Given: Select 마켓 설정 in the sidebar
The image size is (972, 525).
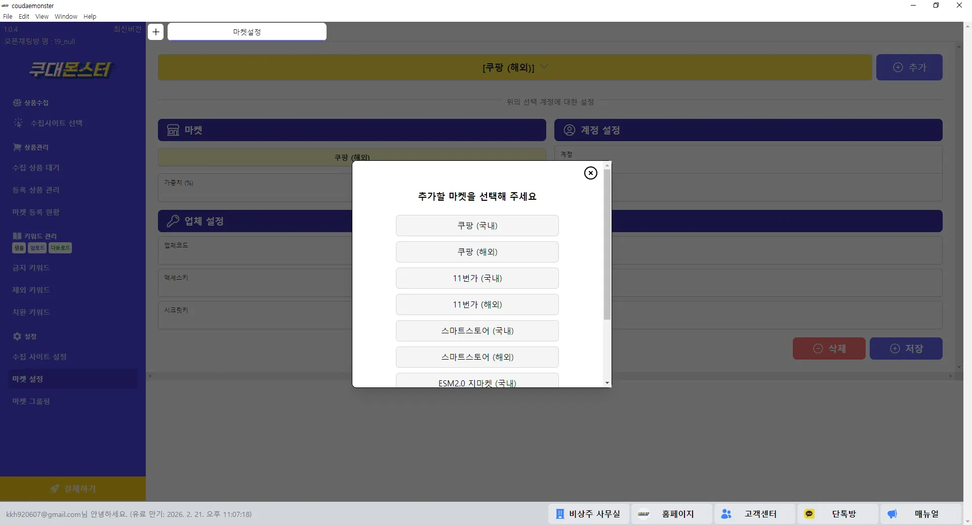Looking at the screenshot, I should (x=73, y=379).
